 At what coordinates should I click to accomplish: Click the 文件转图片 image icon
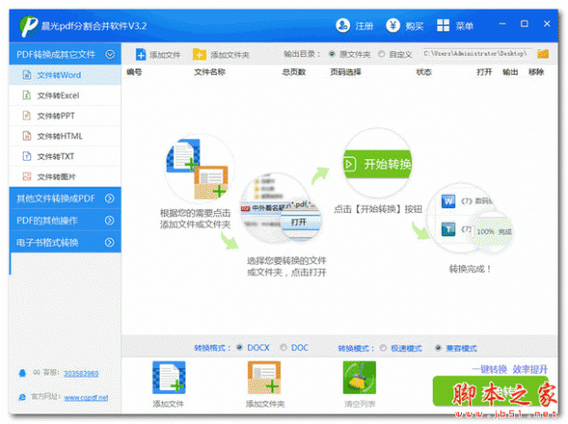(x=27, y=176)
